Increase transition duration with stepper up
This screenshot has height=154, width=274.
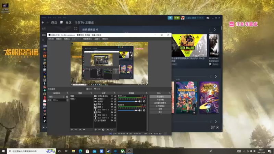click(67, 99)
